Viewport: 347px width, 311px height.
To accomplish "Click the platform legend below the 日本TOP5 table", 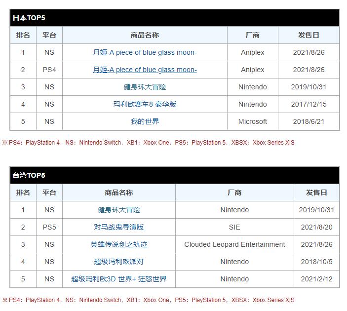I will (149, 143).
